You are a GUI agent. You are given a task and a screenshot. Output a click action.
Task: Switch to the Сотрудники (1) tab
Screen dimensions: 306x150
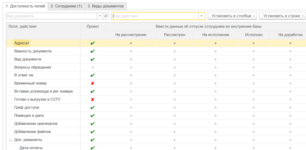coord(66,6)
